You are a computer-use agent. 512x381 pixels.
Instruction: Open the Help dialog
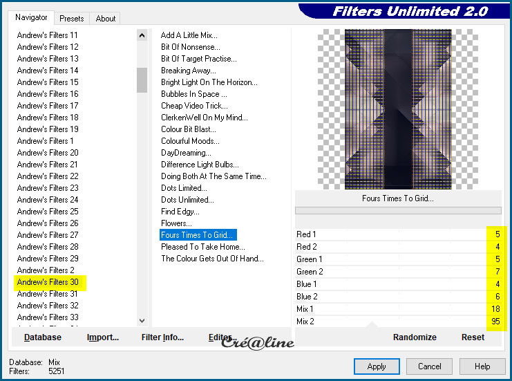[x=482, y=366]
